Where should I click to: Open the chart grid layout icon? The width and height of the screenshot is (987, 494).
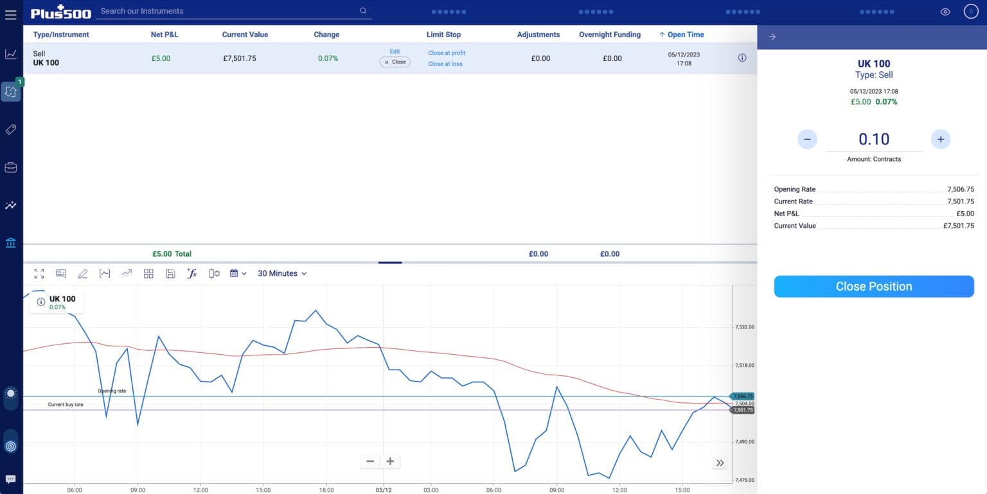click(x=148, y=273)
